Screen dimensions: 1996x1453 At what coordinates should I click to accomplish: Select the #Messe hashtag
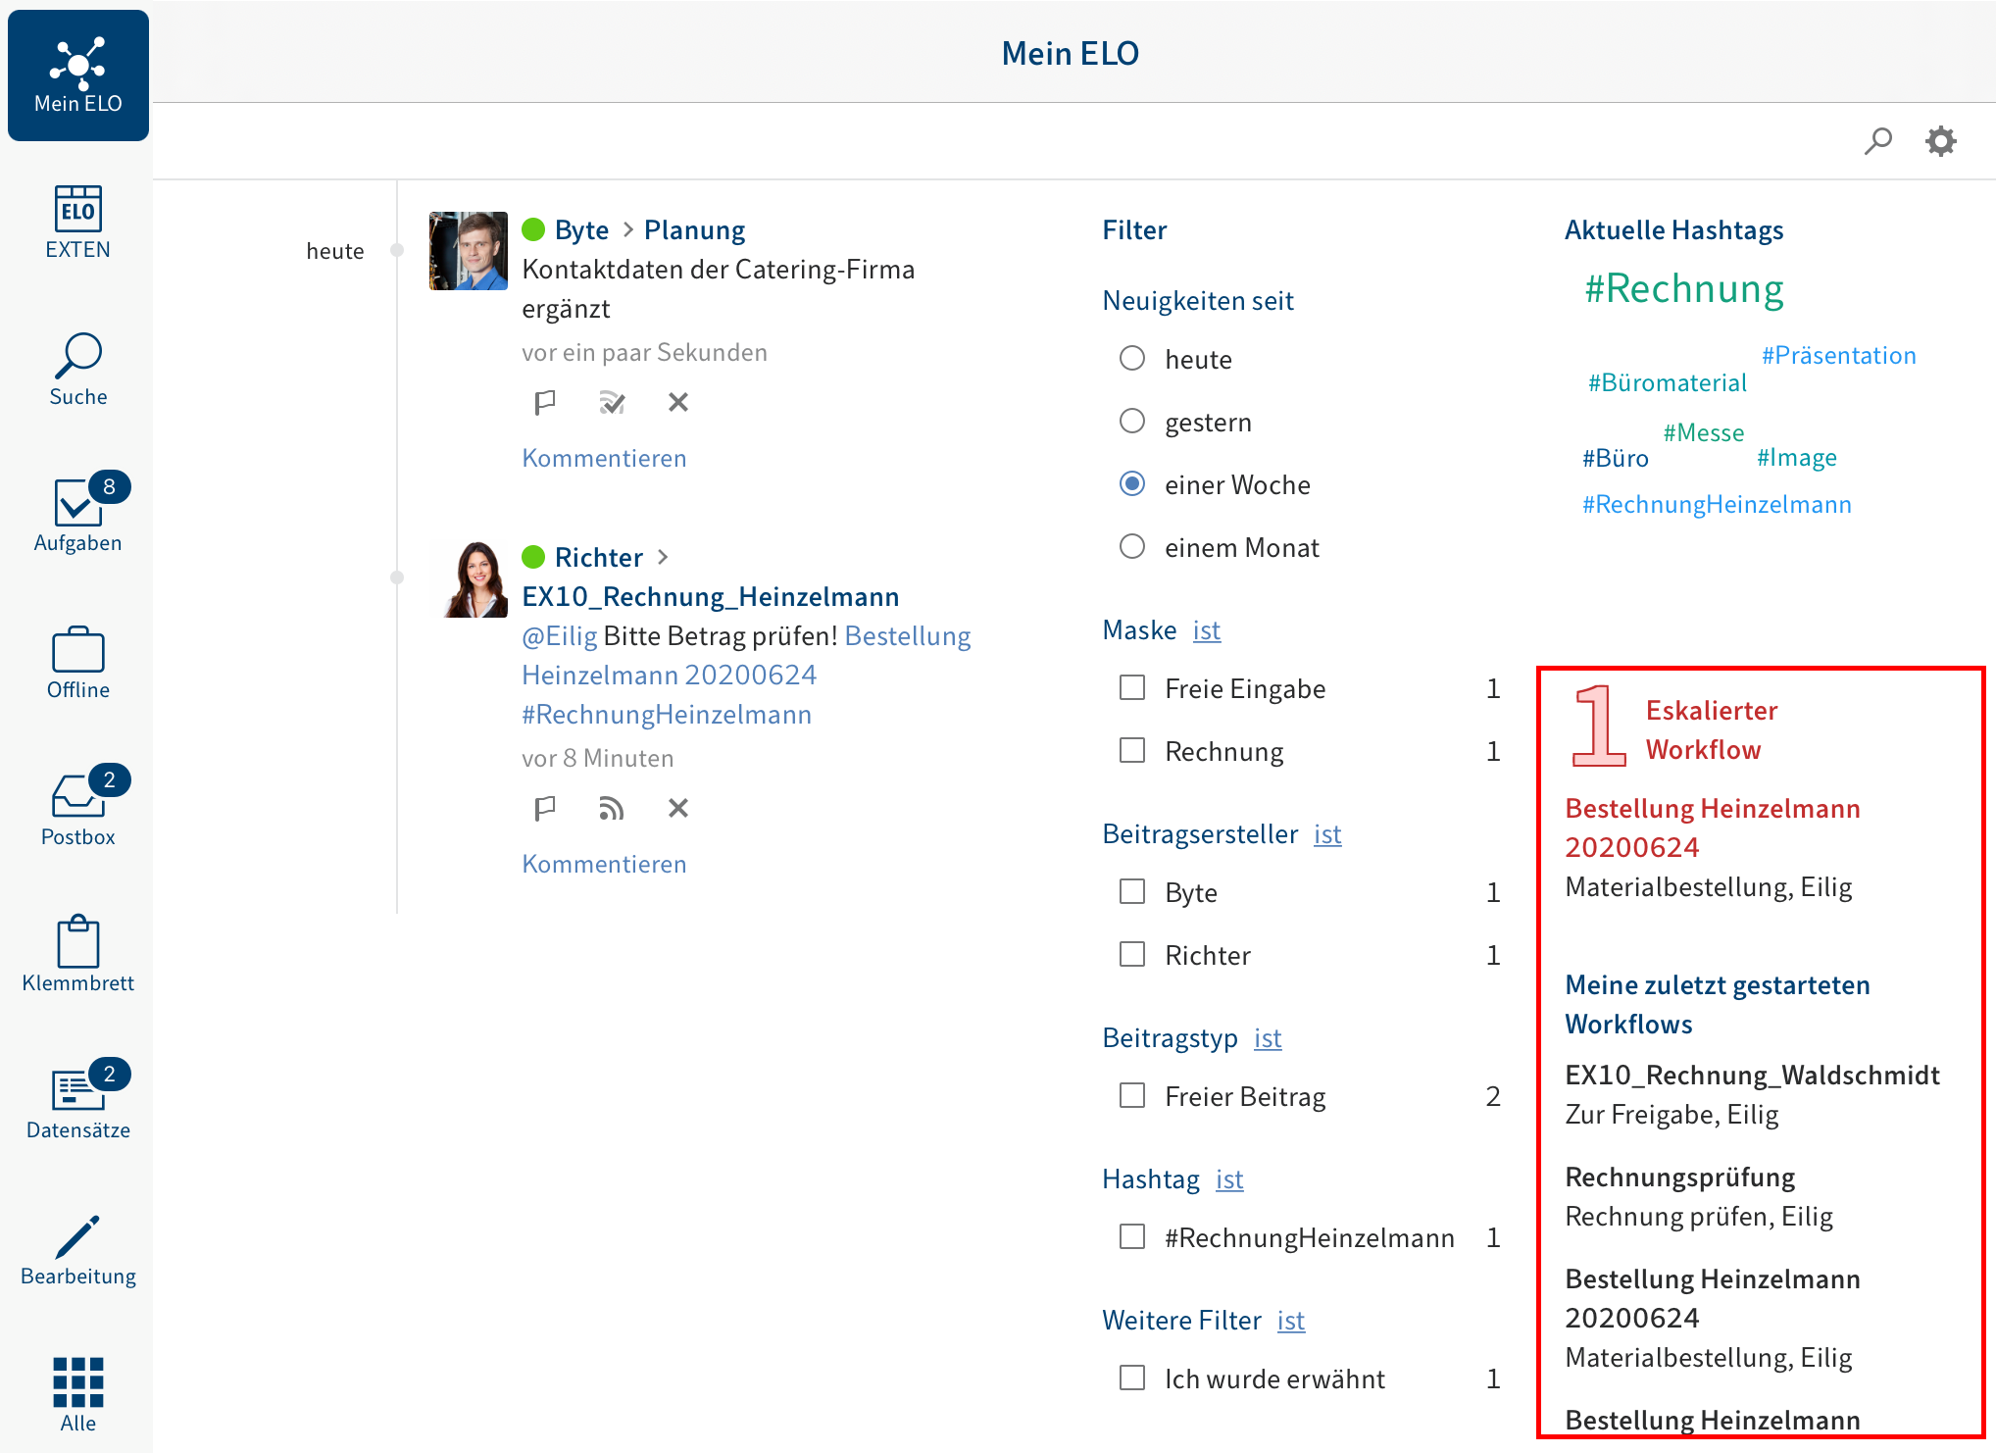pyautogui.click(x=1704, y=433)
